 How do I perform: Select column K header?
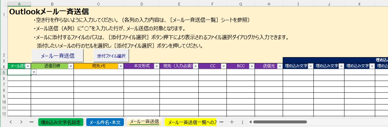[360, 4]
